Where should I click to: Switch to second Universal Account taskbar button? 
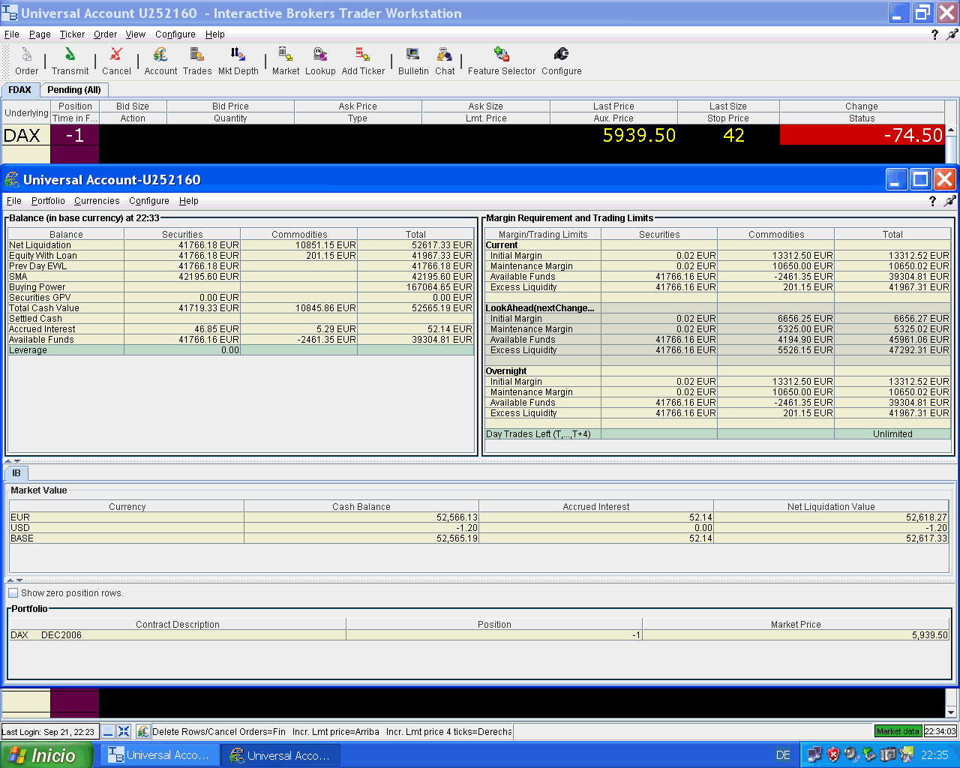pyautogui.click(x=280, y=755)
